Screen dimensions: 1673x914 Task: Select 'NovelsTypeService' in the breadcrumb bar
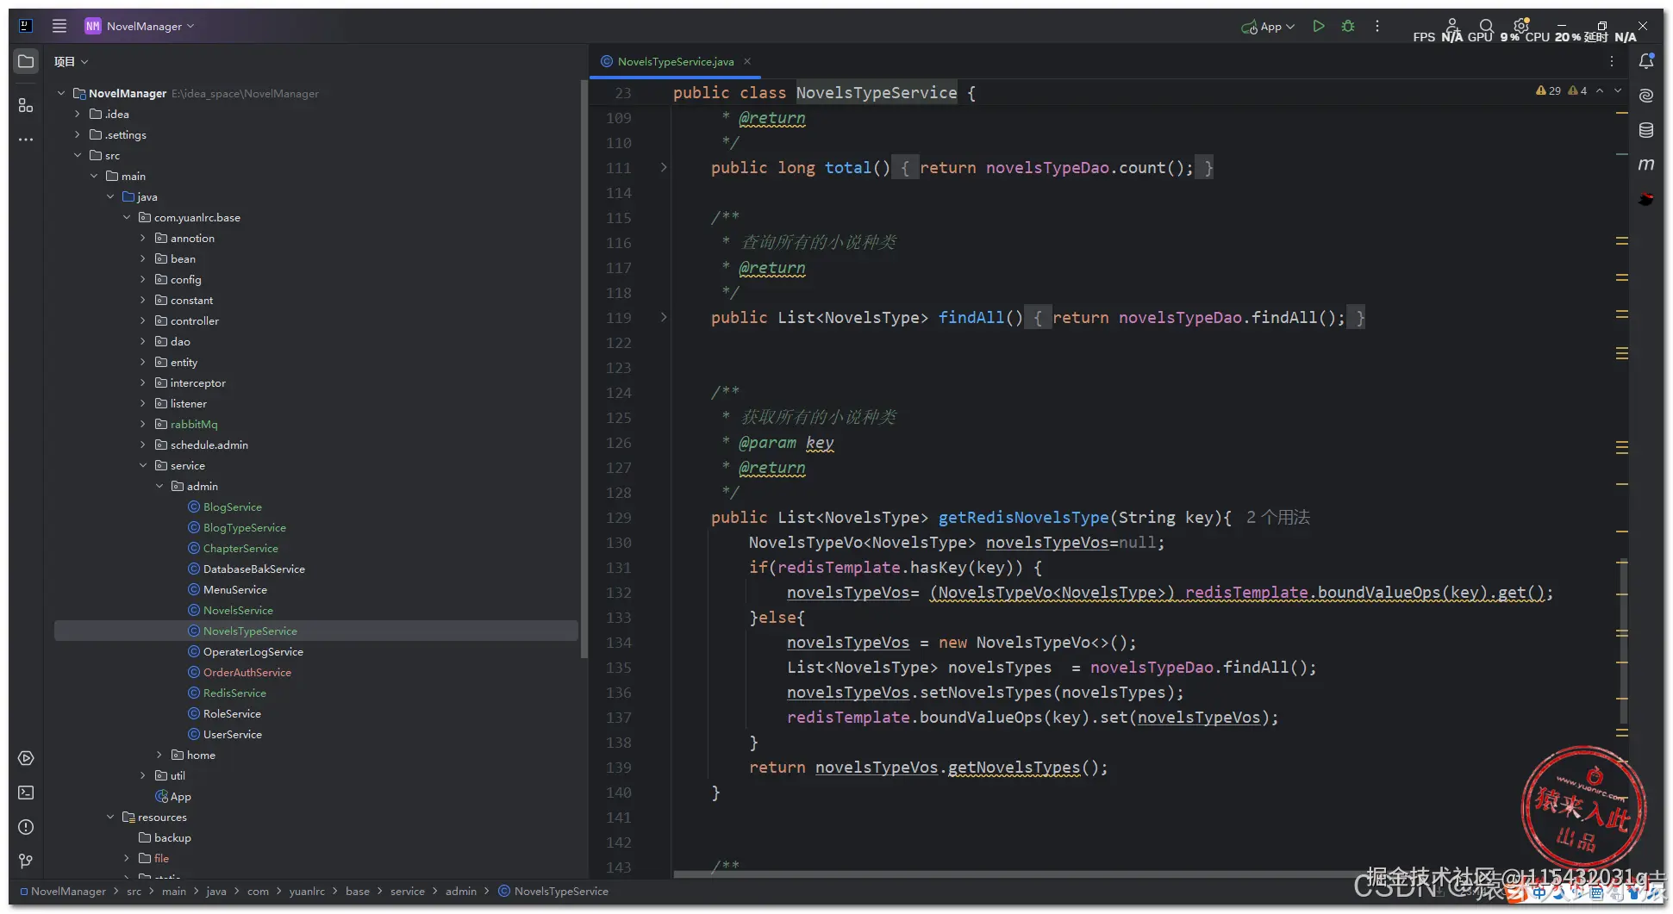(x=561, y=891)
